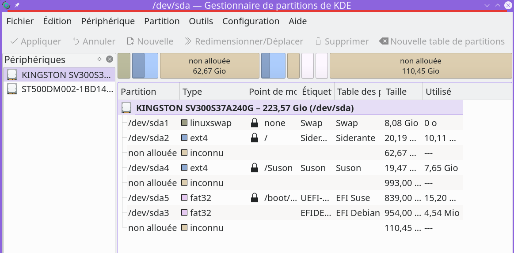Screen dimensions: 514x253
Task: Open the Périphérique menu
Action: pos(108,21)
